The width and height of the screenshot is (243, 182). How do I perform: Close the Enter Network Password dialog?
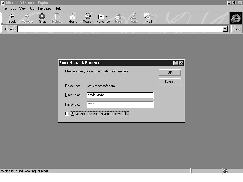click(181, 63)
